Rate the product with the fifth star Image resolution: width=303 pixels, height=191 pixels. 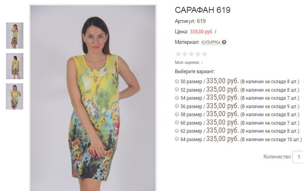tap(204, 54)
